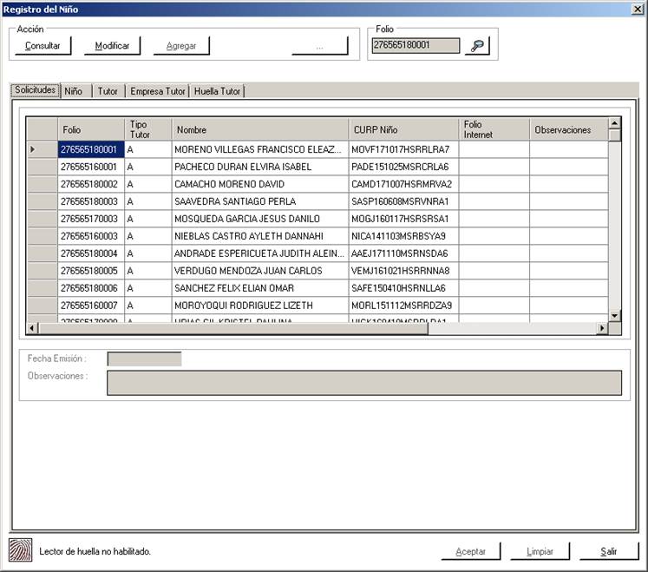
Task: Click the Limpiar button
Action: pos(540,551)
